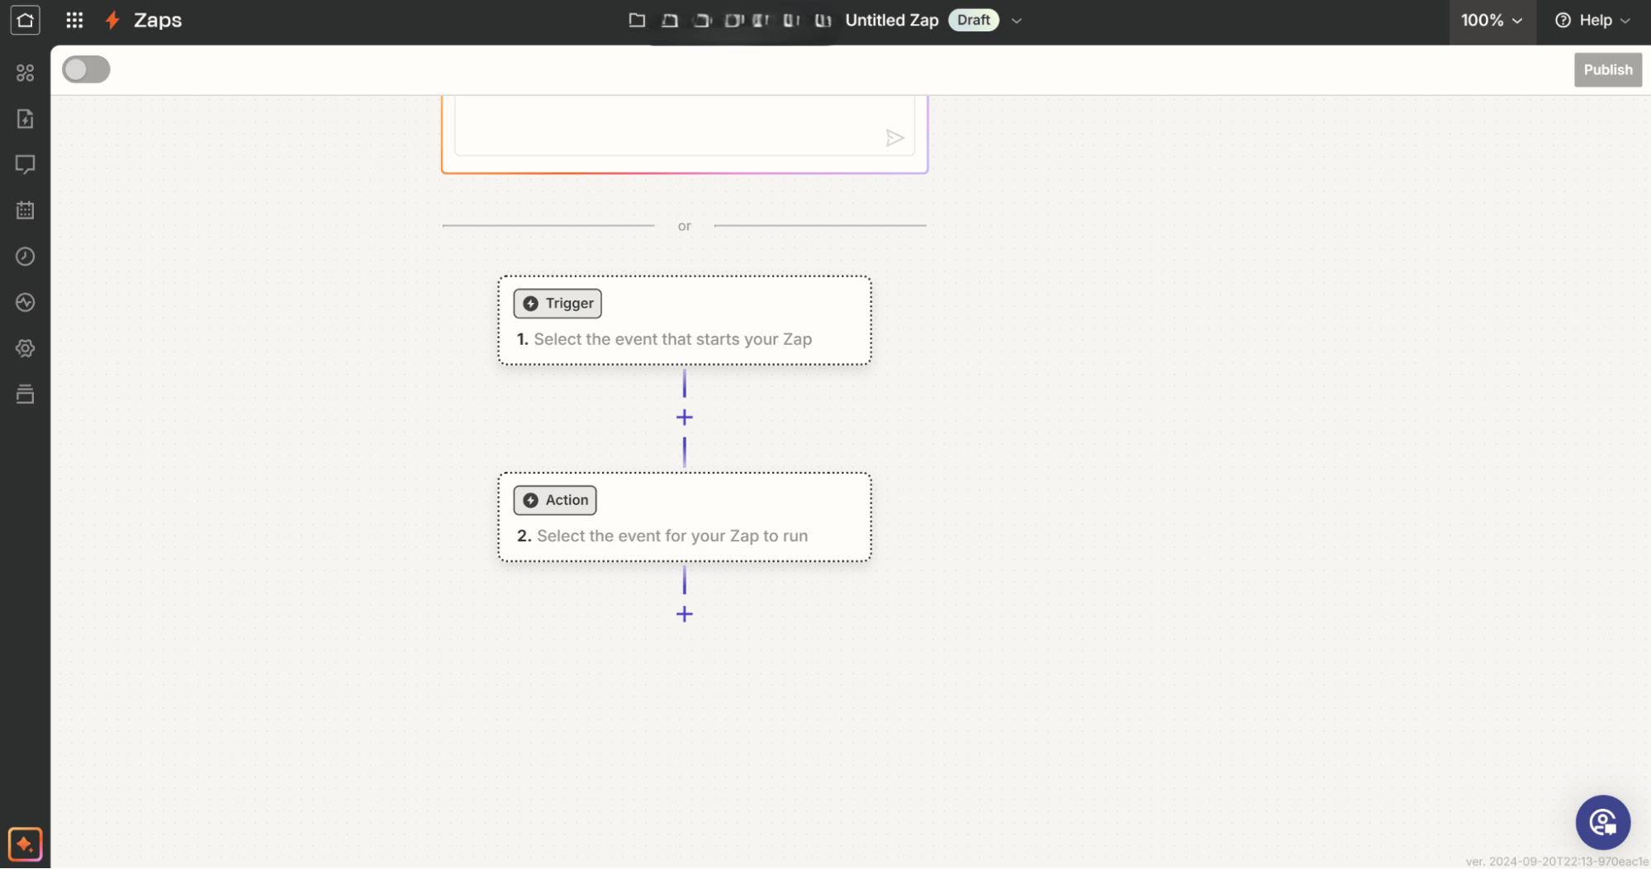The image size is (1651, 869).
Task: Open the chat messages icon in sidebar
Action: pos(25,164)
